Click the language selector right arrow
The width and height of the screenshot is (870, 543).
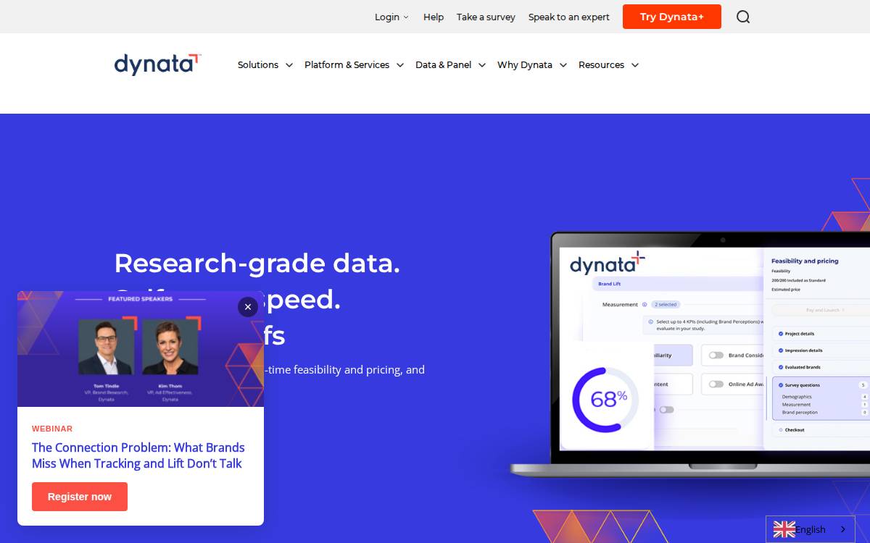[843, 529]
